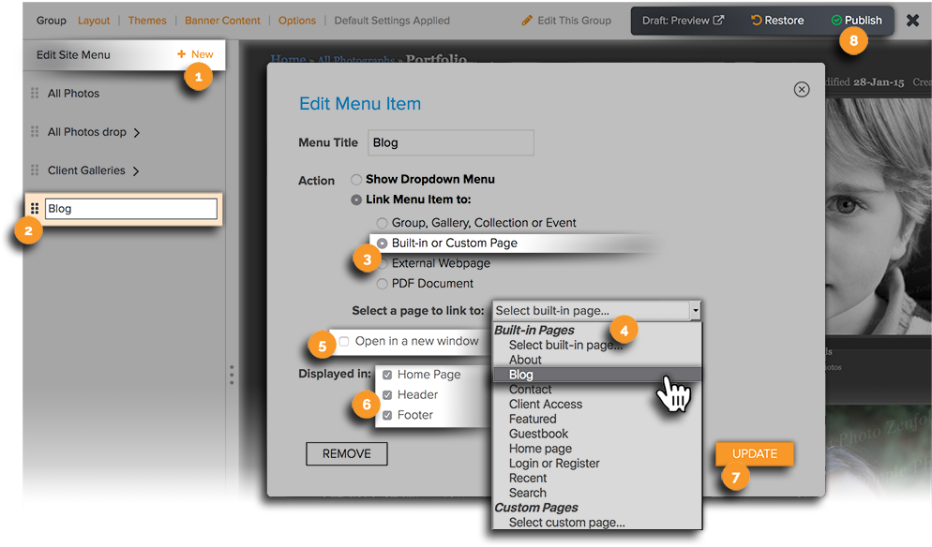The height and width of the screenshot is (547, 932).
Task: Click the drag handle beside the Blog field
Action: [35, 209]
